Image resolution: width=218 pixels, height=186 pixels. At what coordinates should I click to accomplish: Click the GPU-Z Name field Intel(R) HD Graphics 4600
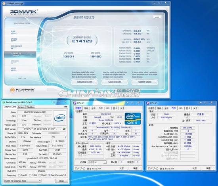[x=34, y=112]
